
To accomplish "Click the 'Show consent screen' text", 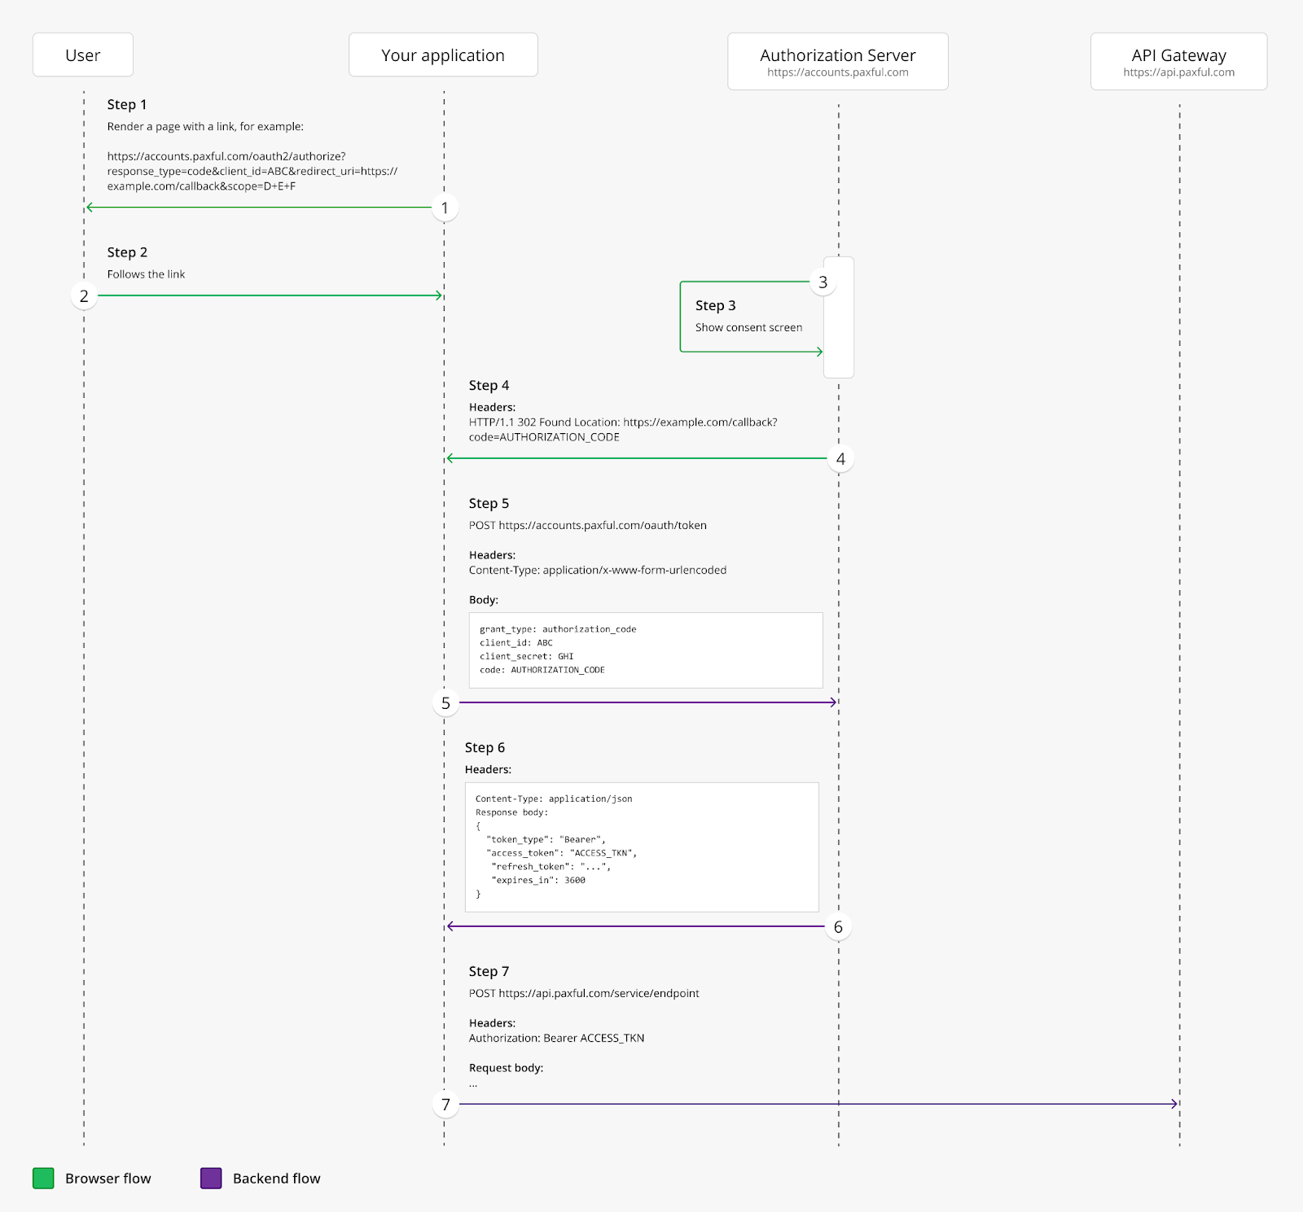I will pos(748,327).
